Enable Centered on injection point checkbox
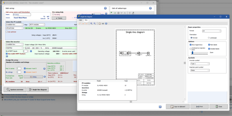The image size is (232, 116). 190,49
